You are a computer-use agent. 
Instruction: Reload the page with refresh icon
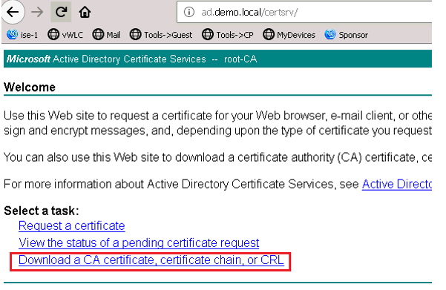pyautogui.click(x=61, y=12)
